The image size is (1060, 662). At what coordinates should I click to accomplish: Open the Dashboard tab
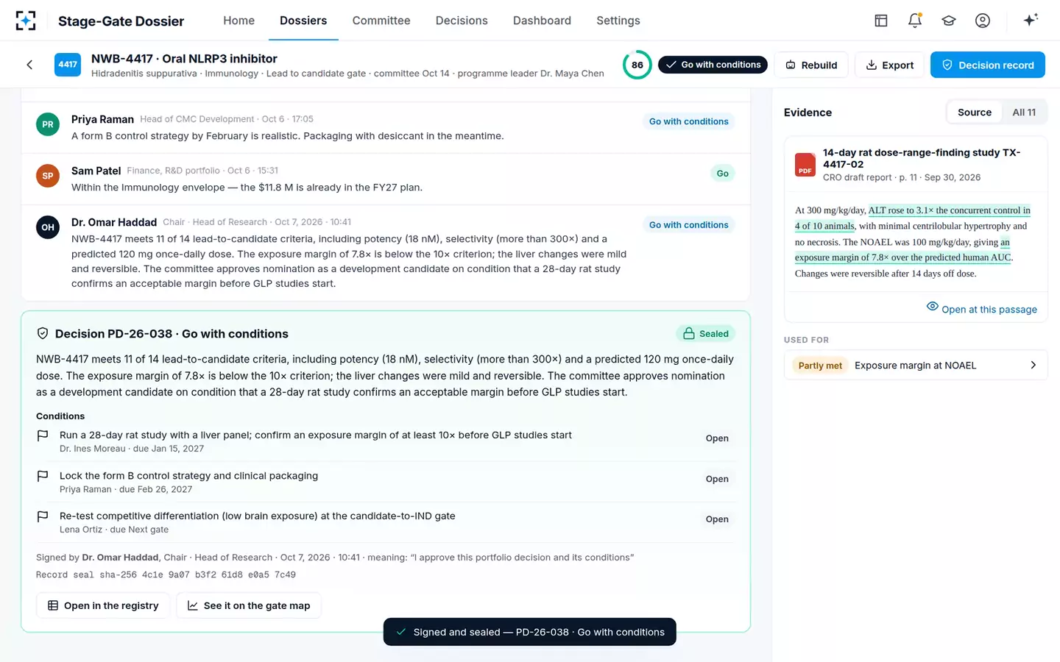pyautogui.click(x=542, y=21)
